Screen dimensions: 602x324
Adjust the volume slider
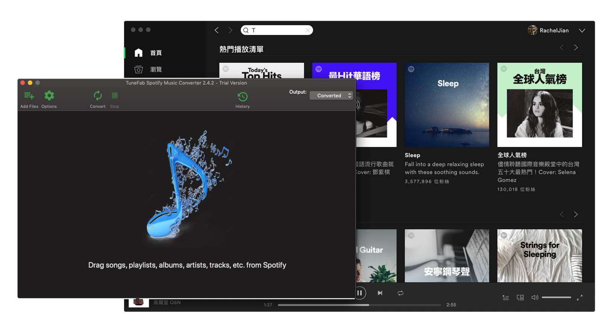556,297
